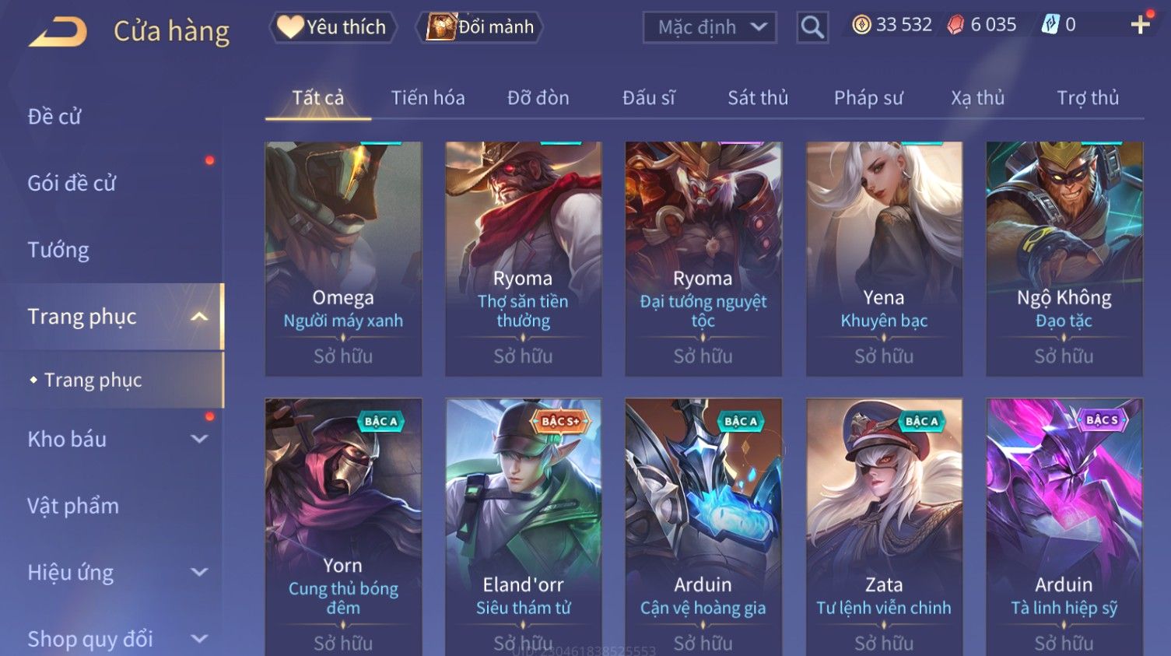Click the red ruby currency icon
This screenshot has height=656, width=1171.
[x=955, y=25]
